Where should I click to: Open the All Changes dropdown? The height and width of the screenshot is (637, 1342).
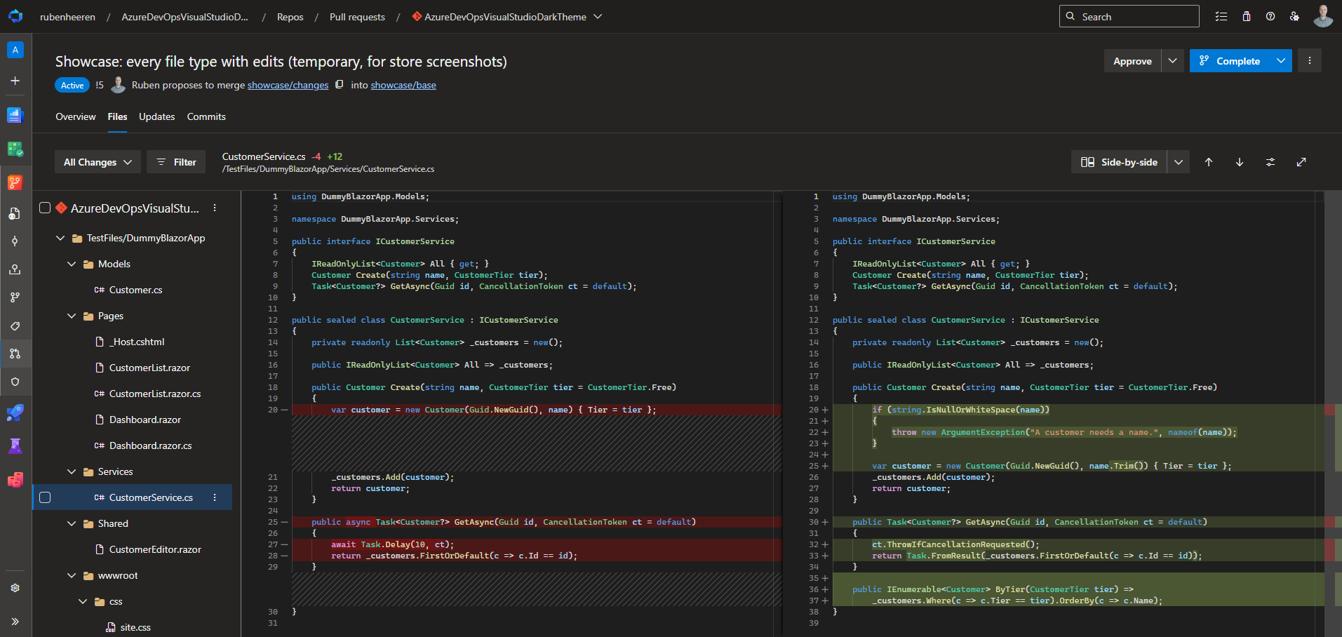98,162
